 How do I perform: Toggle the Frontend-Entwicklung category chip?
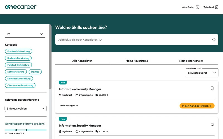point(19,51)
